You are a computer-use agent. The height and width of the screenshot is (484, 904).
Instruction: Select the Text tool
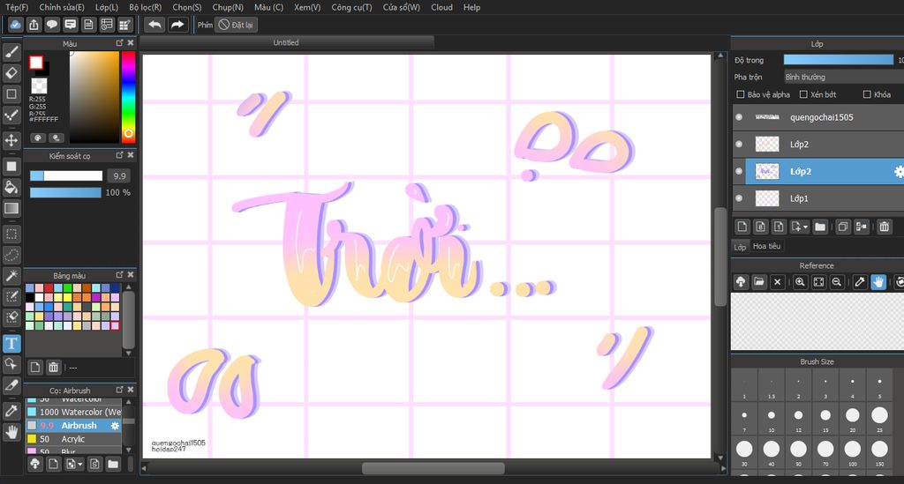pos(11,344)
